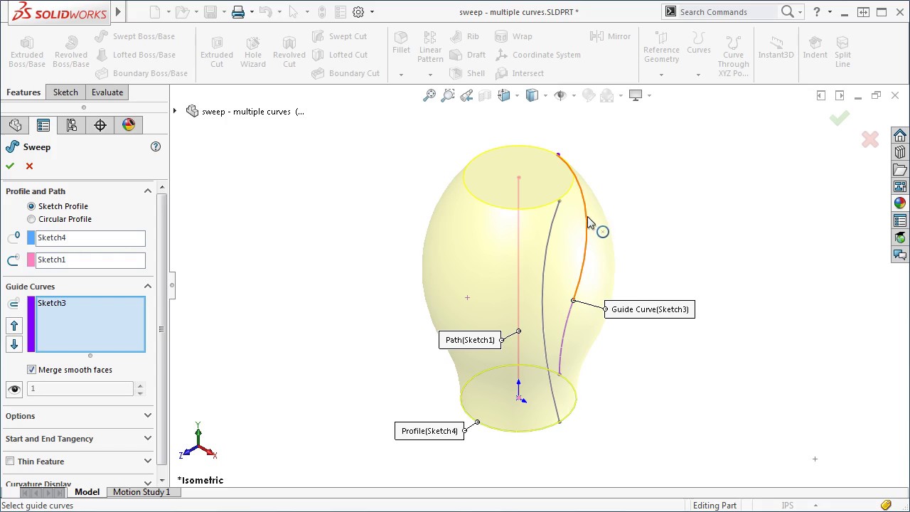Accept the sweep with the green checkmark
Viewport: 910px width, 512px height.
[x=10, y=166]
